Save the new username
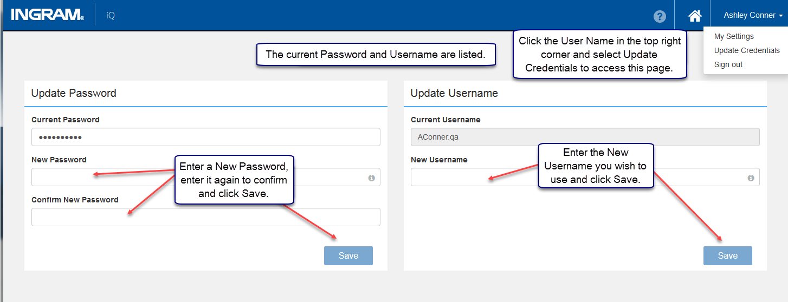The width and height of the screenshot is (788, 302). (x=728, y=255)
